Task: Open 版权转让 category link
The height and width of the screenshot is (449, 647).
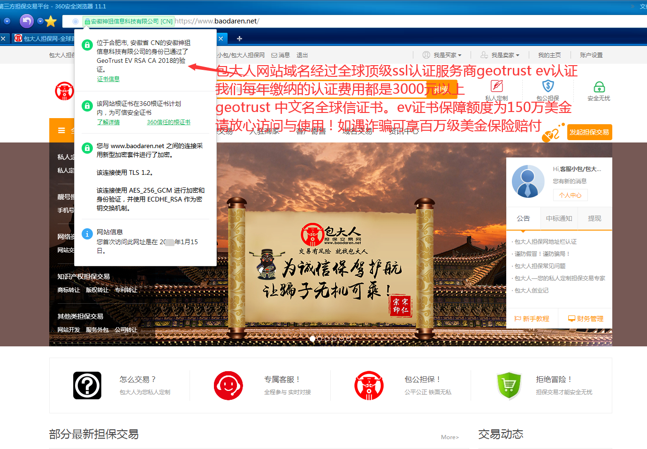Action: pos(97,290)
